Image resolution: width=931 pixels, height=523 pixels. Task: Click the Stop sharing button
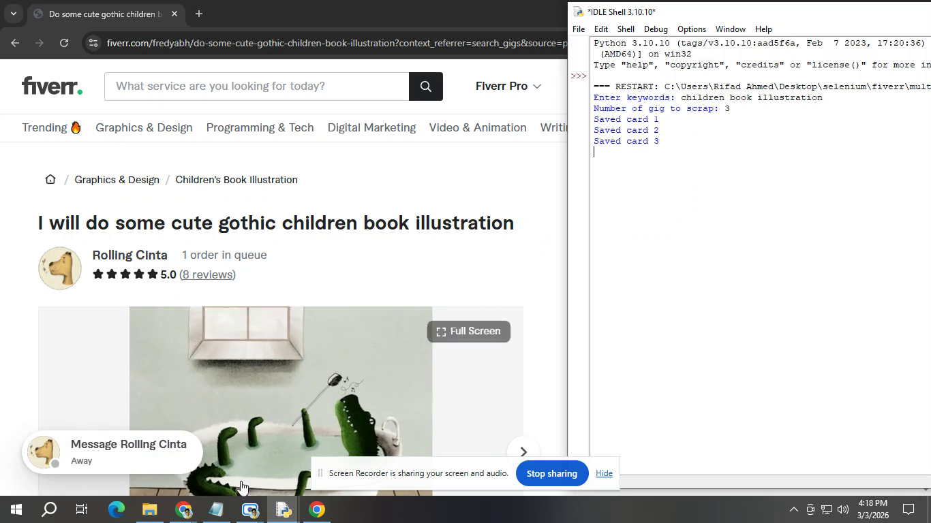(551, 473)
